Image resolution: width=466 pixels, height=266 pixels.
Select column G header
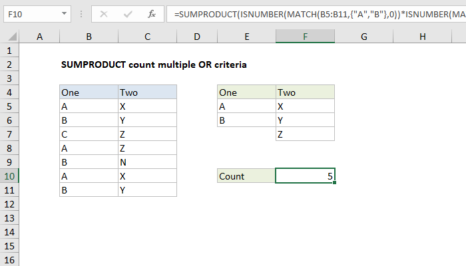pyautogui.click(x=363, y=37)
